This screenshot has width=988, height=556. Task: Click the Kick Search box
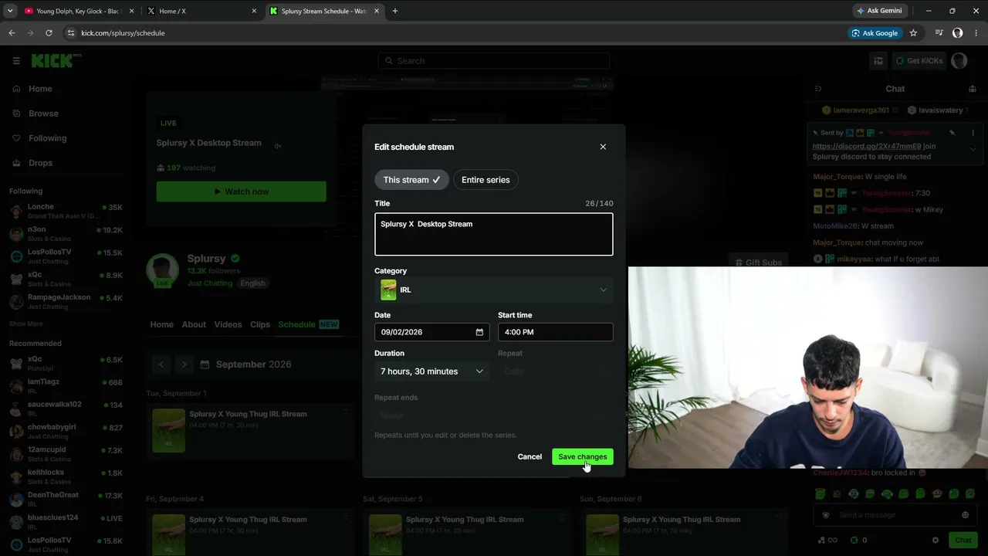[494, 61]
